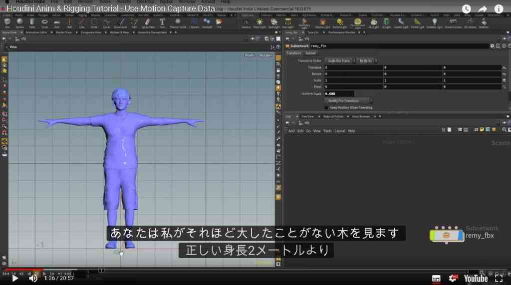Select the File shelf tool
The width and height of the screenshot is (511, 285).
[x=219, y=23]
